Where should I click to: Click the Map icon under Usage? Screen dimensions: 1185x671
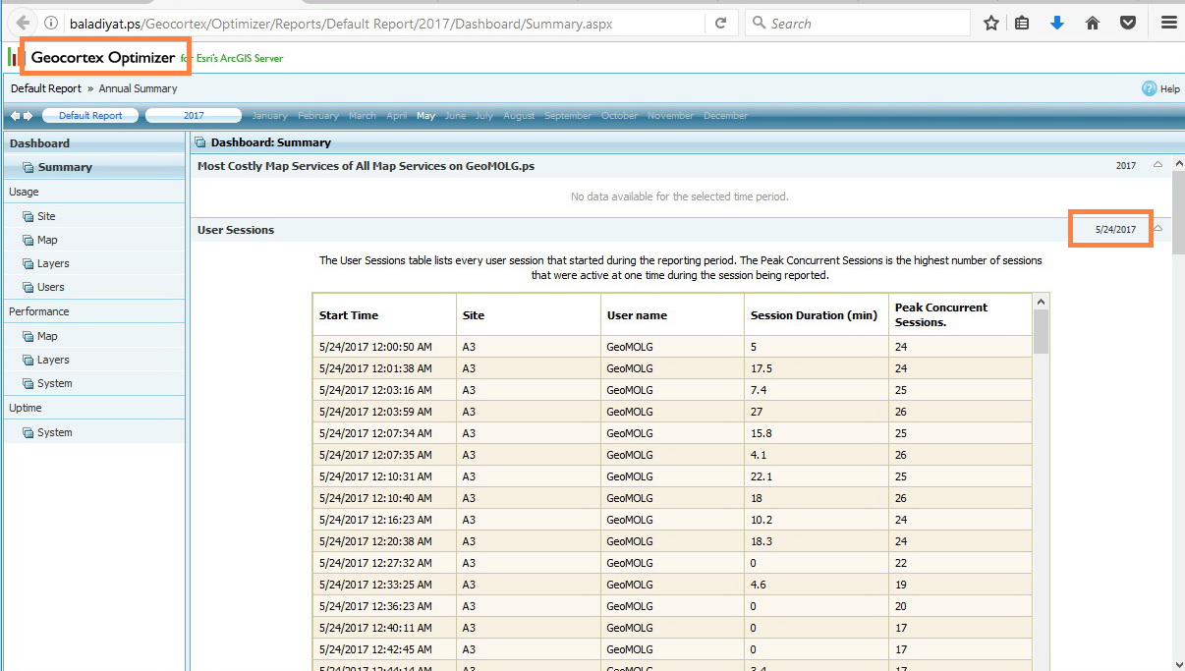(x=28, y=240)
